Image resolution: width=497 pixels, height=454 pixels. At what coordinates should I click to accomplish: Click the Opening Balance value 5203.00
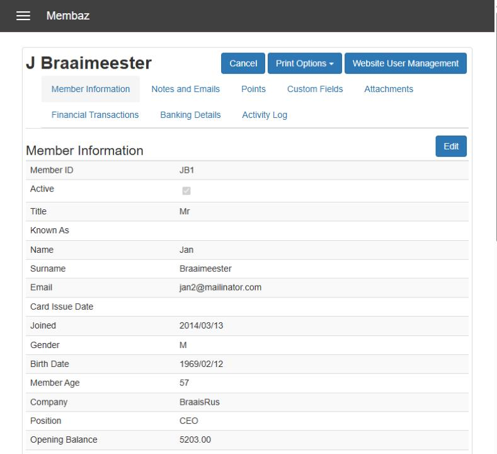pos(195,439)
